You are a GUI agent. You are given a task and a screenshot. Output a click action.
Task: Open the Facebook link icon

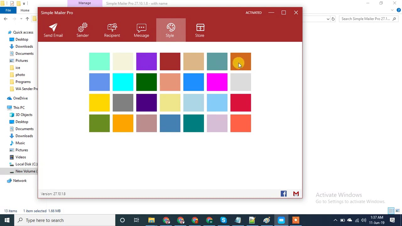[x=284, y=194]
